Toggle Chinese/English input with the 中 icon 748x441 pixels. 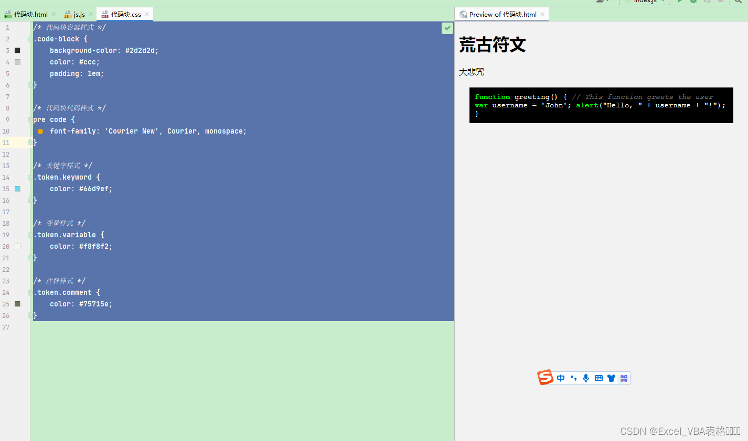(561, 378)
